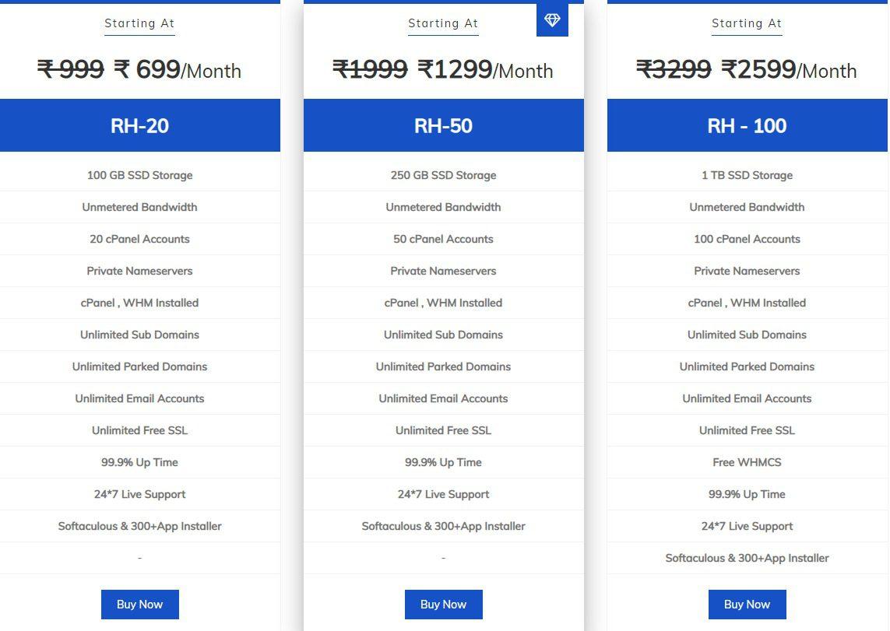Click the 250 GB SSD Storage row

tap(443, 175)
